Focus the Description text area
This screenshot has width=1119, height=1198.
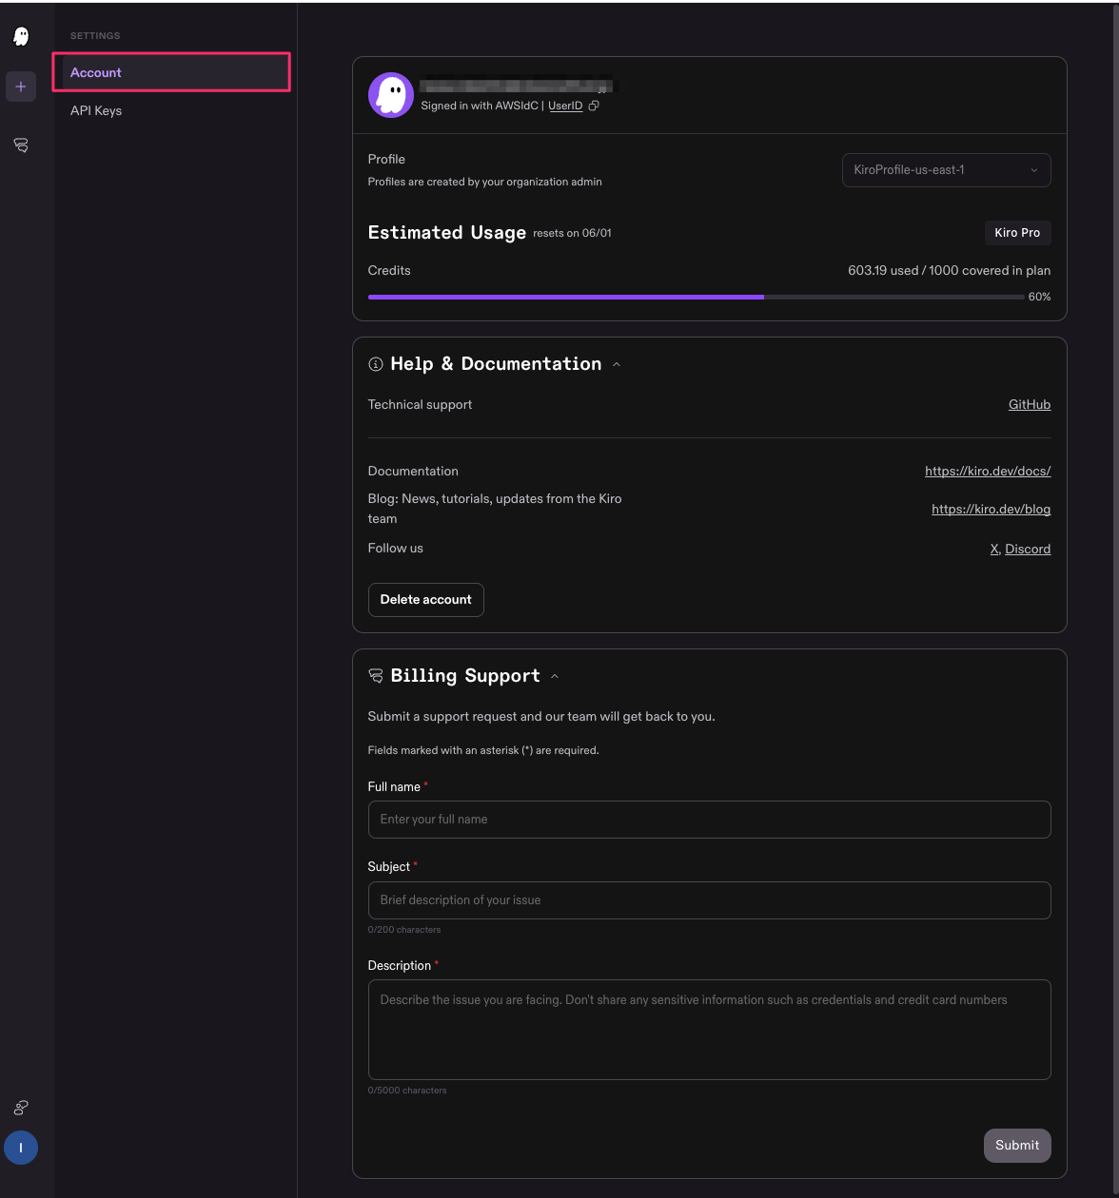pos(710,1030)
